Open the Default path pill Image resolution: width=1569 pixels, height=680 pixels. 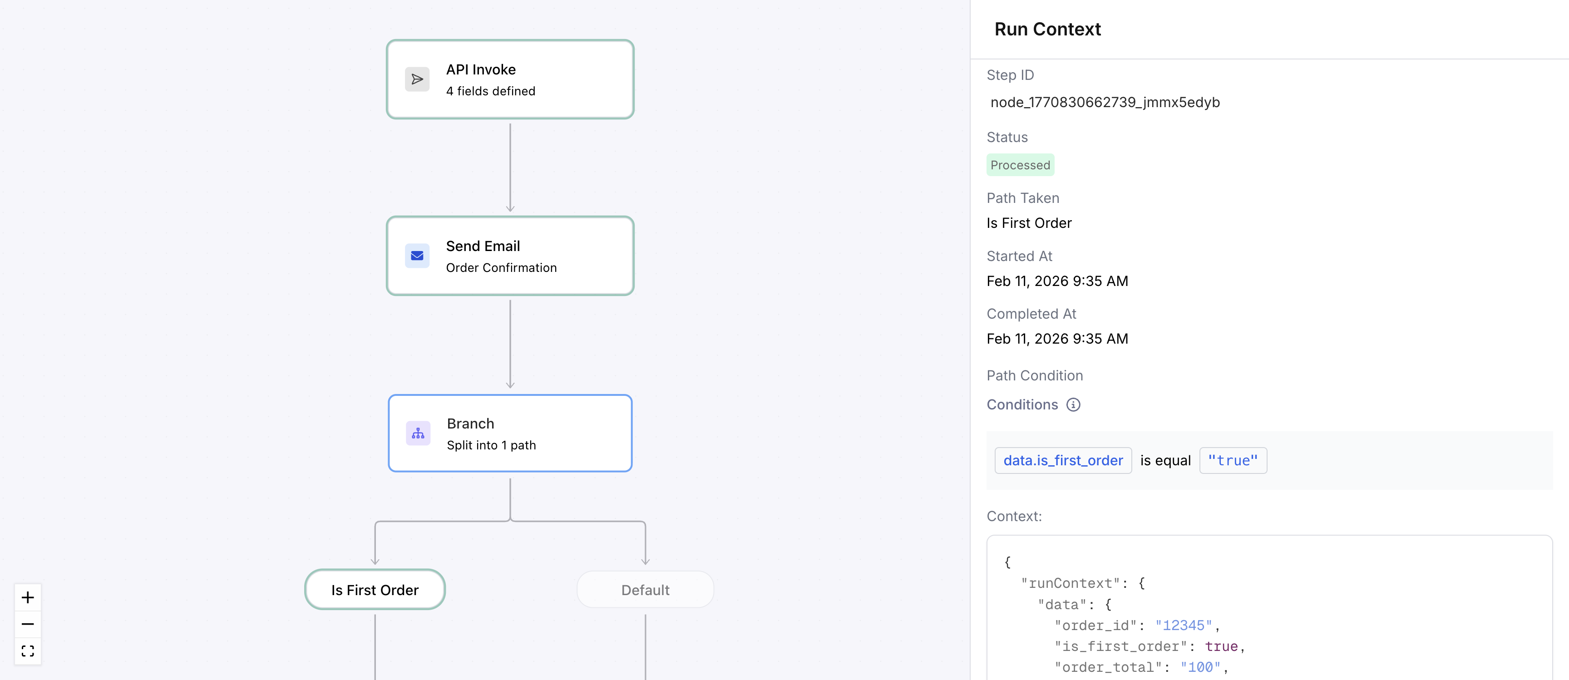point(646,590)
